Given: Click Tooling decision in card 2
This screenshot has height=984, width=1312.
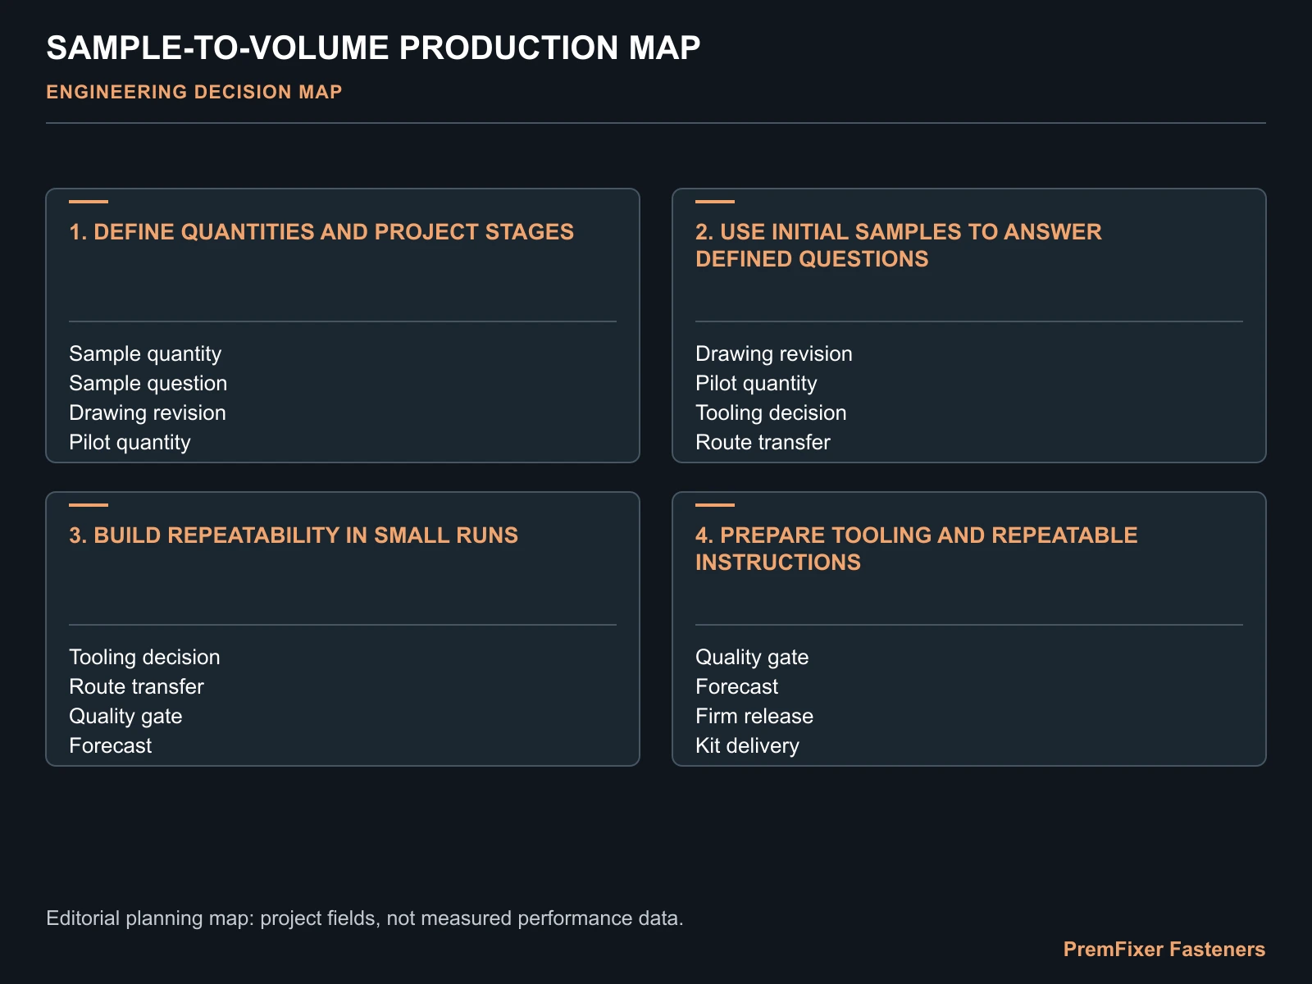Looking at the screenshot, I should tap(771, 412).
